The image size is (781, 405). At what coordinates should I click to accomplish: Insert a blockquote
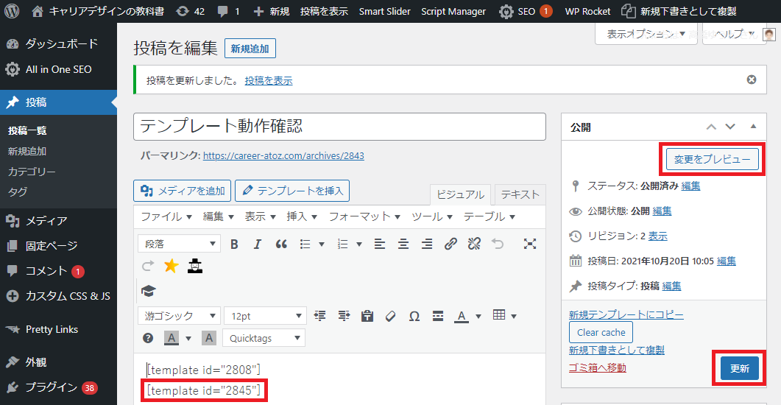(x=280, y=244)
